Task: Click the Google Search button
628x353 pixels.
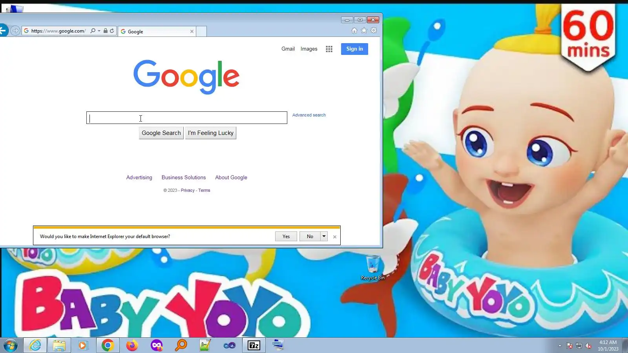Action: click(161, 133)
